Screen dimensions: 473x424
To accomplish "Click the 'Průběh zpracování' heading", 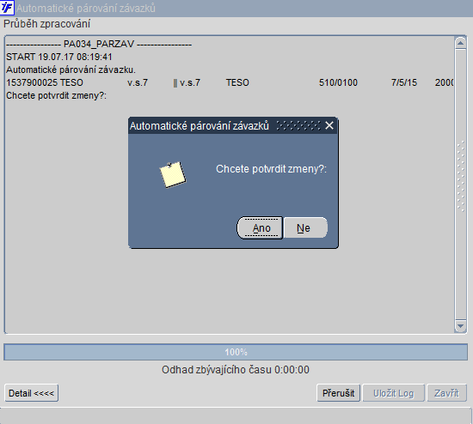I will 46,24.
